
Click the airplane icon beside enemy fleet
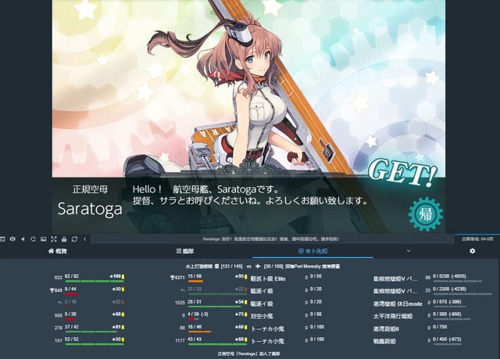click(x=258, y=266)
